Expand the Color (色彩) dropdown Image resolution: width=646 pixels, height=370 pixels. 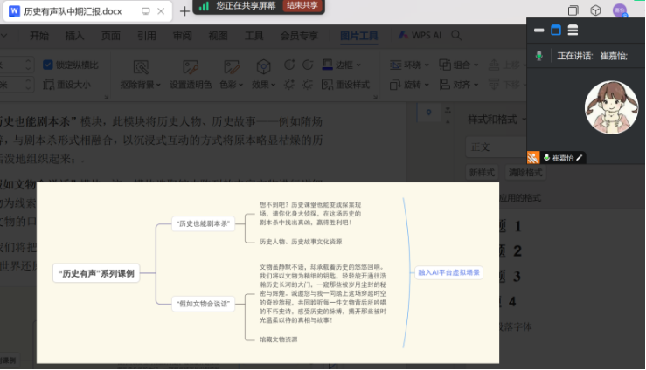[232, 85]
